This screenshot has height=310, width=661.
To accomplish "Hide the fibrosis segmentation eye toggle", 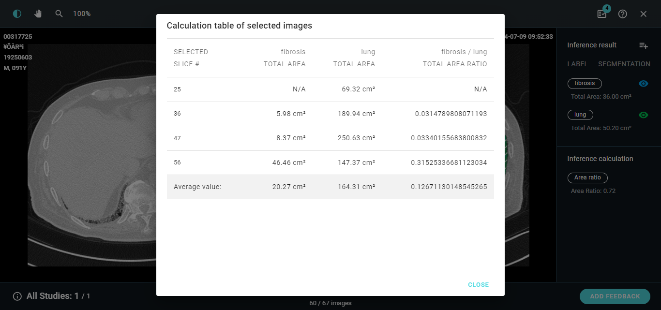I will pyautogui.click(x=643, y=84).
